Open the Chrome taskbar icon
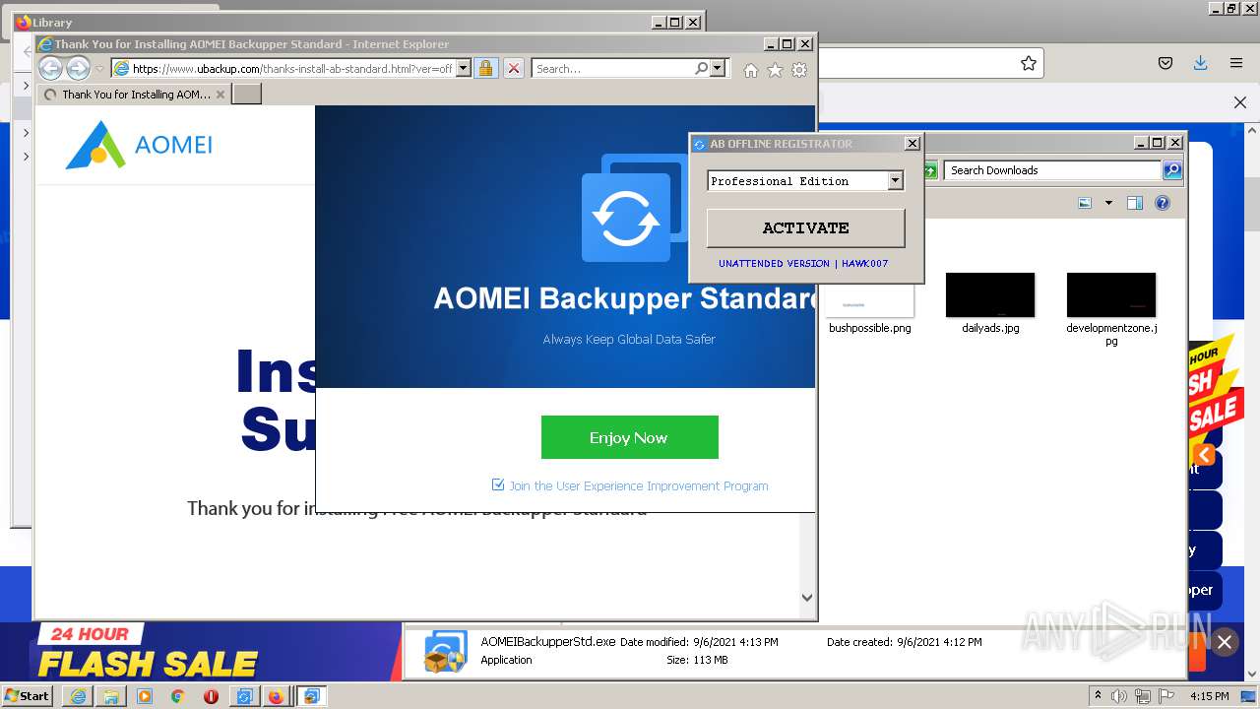Screen dimensions: 1260x709 178,696
